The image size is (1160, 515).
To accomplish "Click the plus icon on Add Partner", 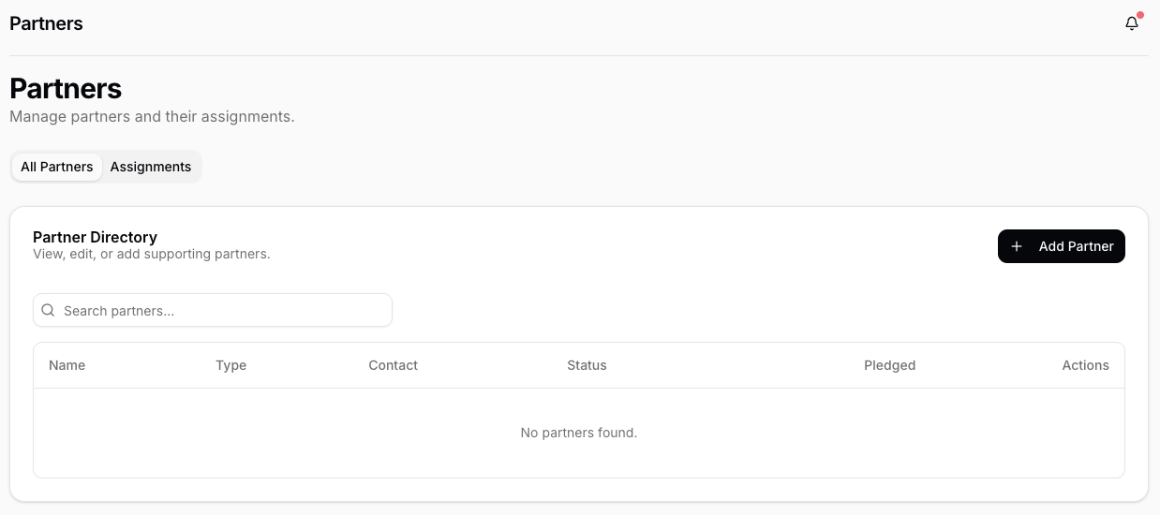I will pos(1017,246).
